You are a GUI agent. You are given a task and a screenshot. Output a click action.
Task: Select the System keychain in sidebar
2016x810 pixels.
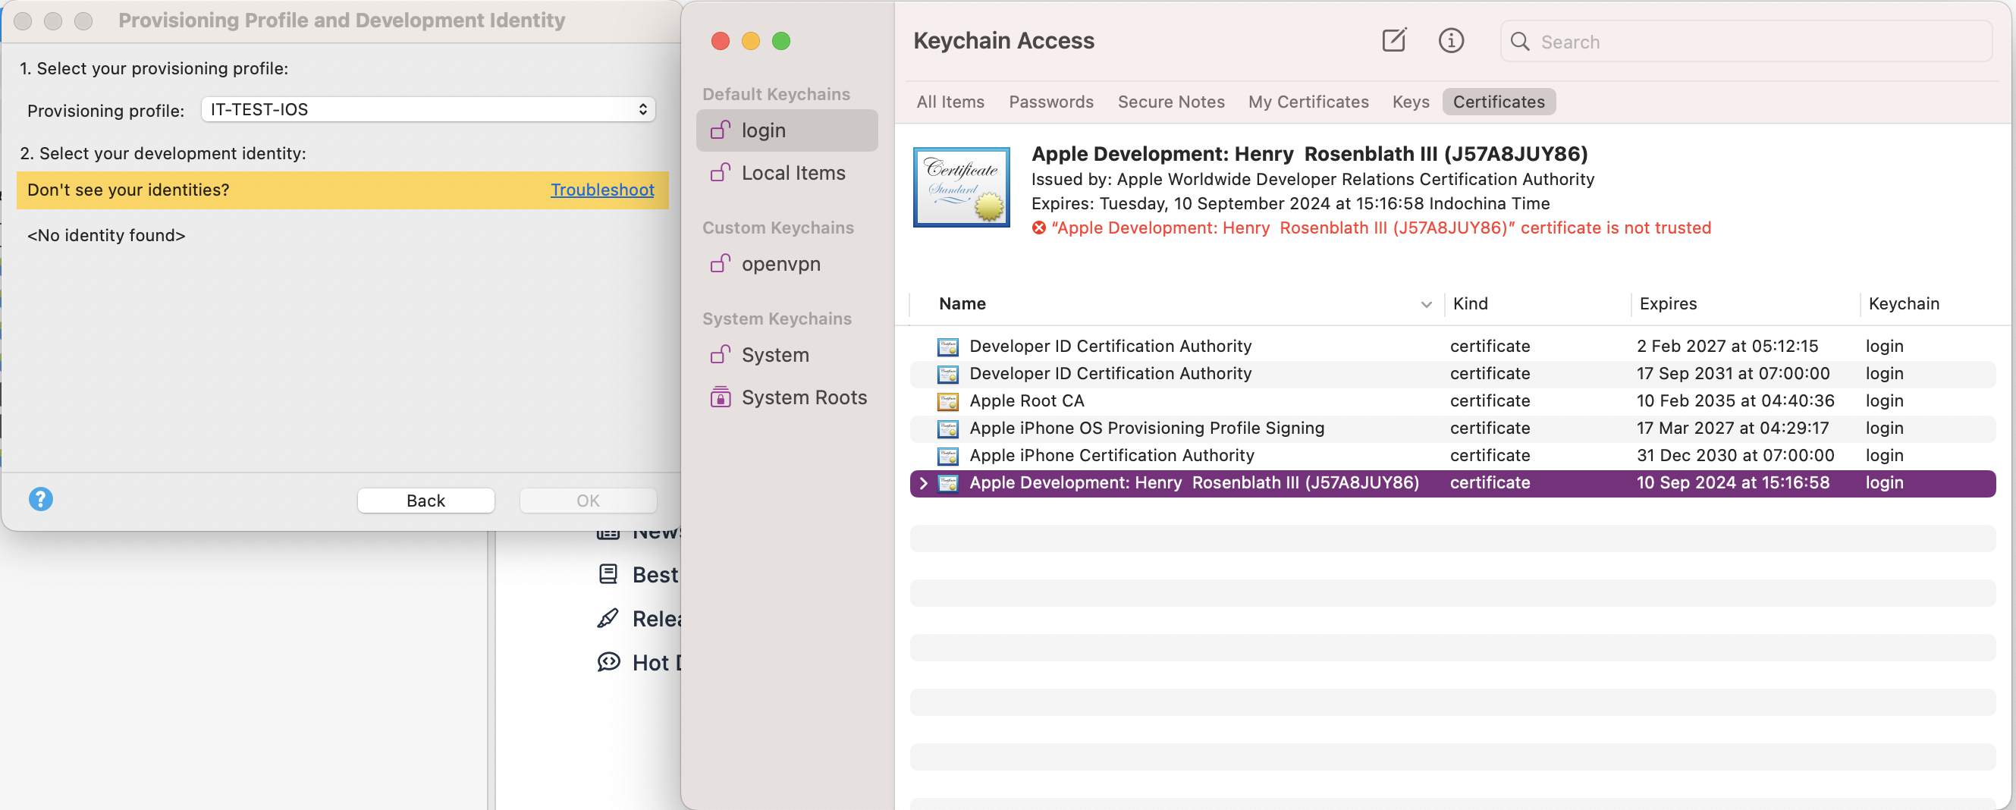click(774, 355)
